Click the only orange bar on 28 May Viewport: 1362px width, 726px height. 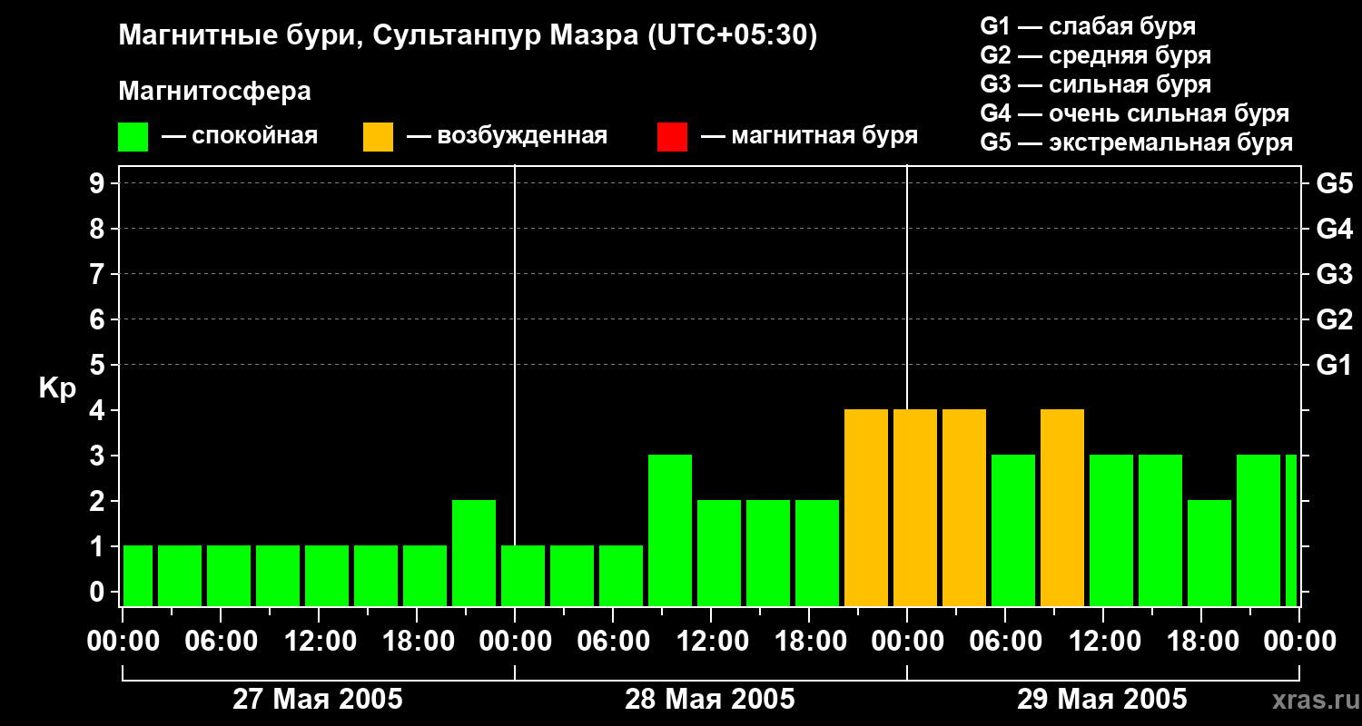click(866, 507)
